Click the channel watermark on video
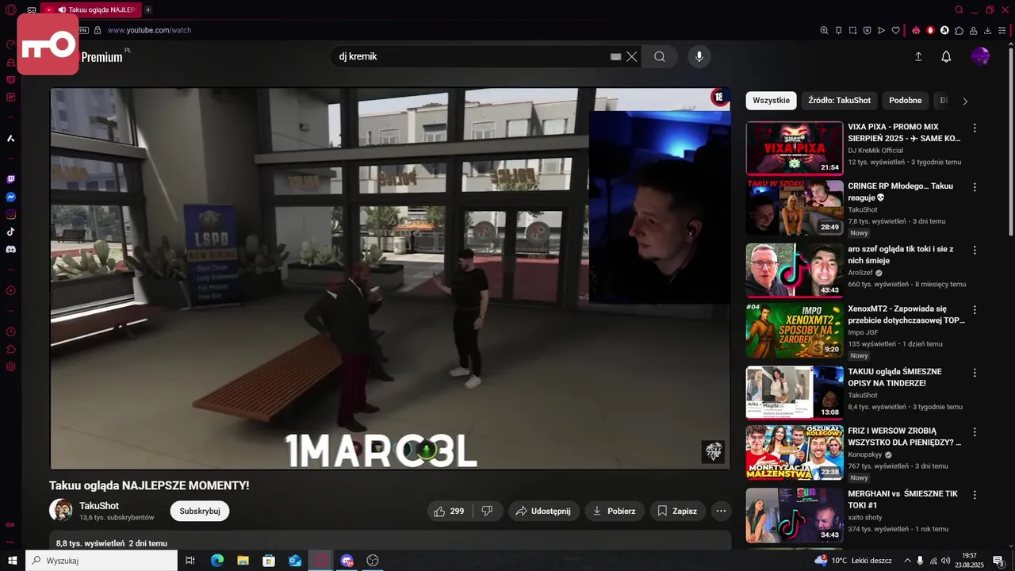The width and height of the screenshot is (1015, 571). click(713, 451)
